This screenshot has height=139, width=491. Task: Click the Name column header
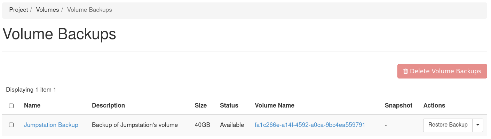pyautogui.click(x=32, y=105)
